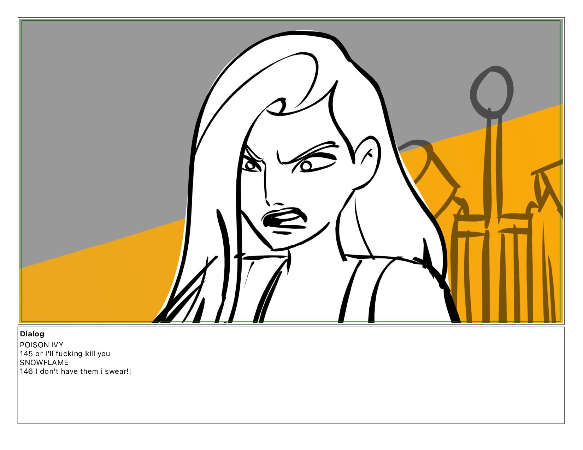Click the "SNOWFLAME" character name
The width and height of the screenshot is (583, 450).
click(44, 362)
